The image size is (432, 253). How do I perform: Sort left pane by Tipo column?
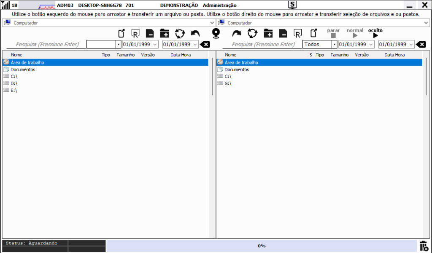tap(106, 55)
